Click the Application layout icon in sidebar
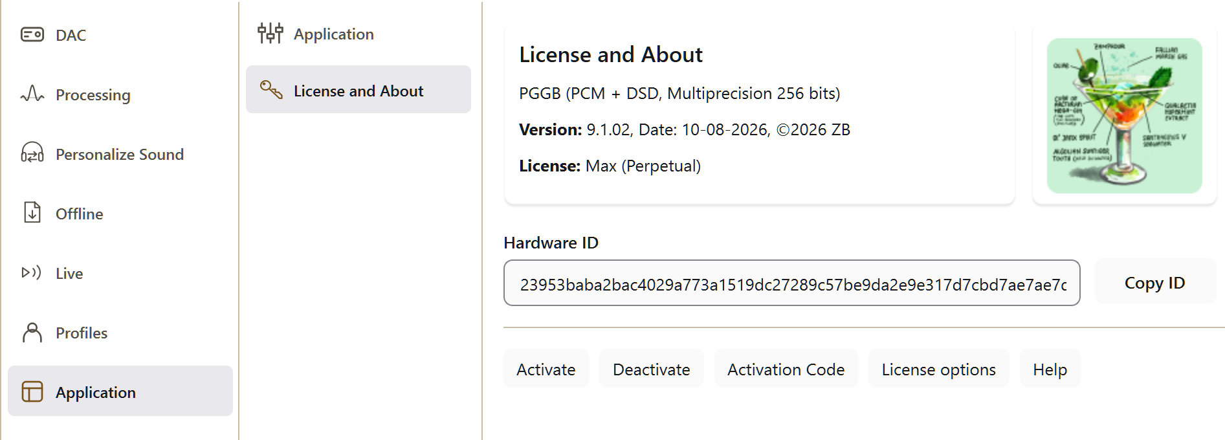This screenshot has height=440, width=1225. tap(32, 391)
